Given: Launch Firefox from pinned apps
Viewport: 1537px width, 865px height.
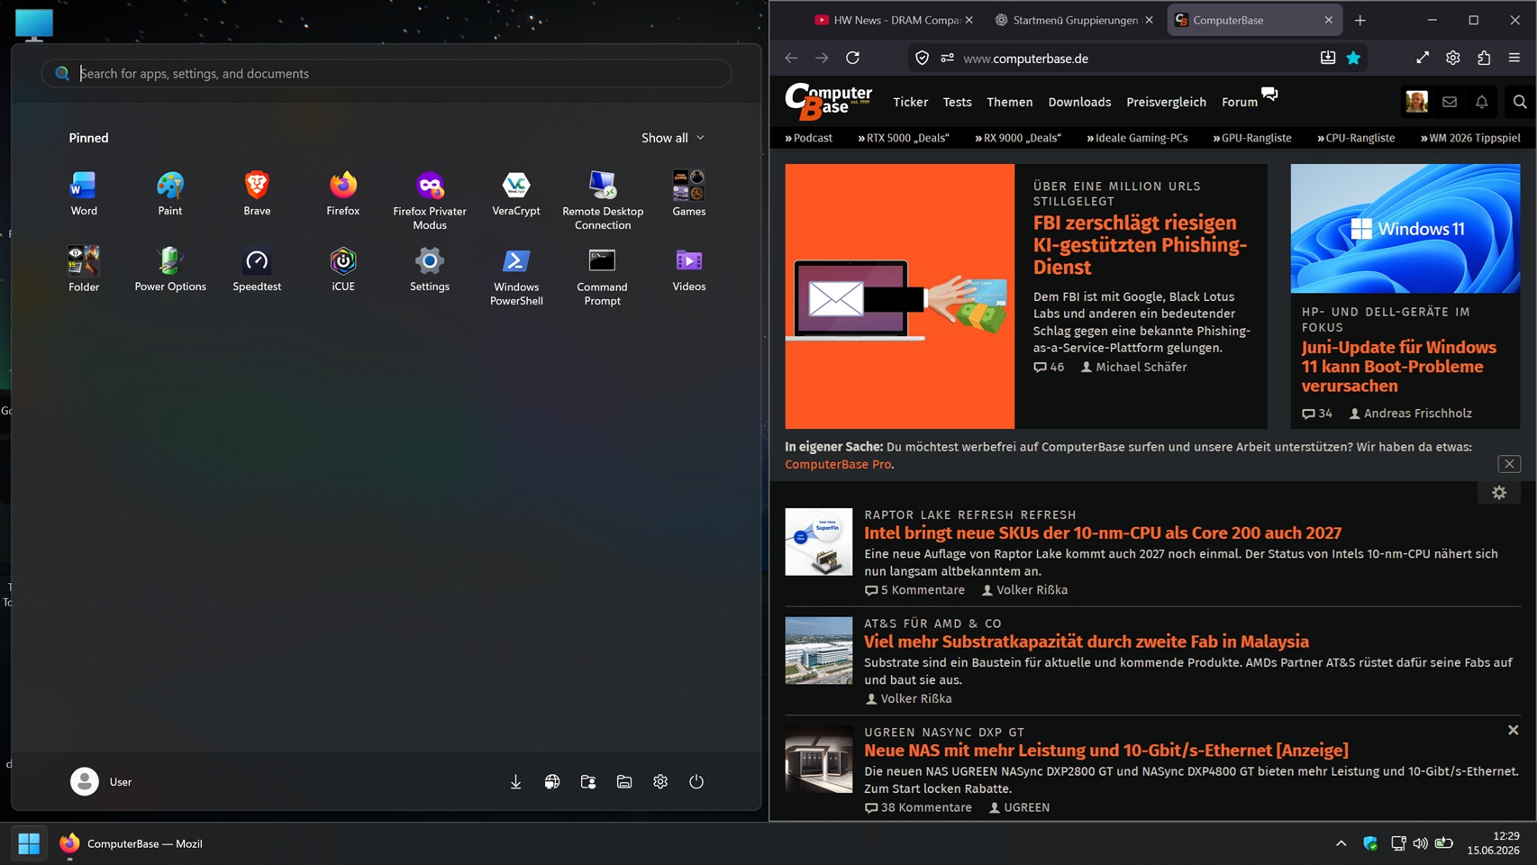Looking at the screenshot, I should click(x=343, y=193).
